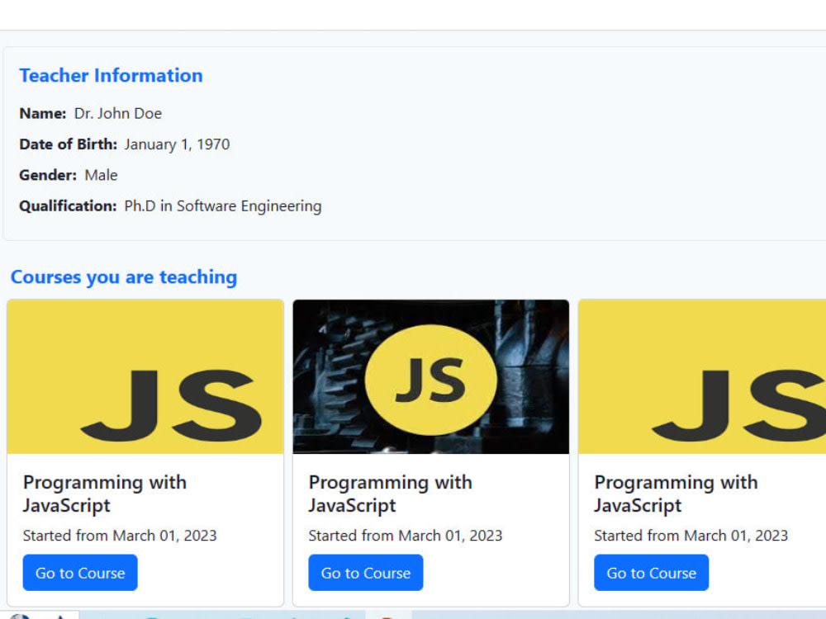
Task: Click Go to Course in the leftmost card
Action: click(x=80, y=572)
